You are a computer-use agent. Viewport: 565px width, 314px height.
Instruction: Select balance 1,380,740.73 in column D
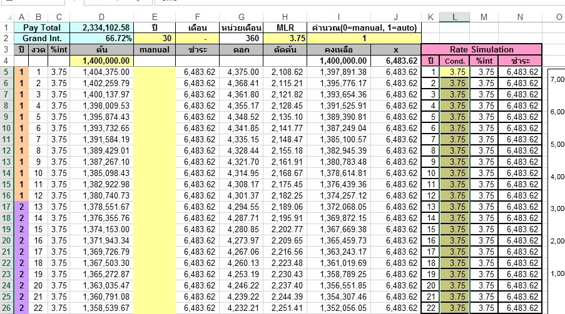[x=101, y=195]
